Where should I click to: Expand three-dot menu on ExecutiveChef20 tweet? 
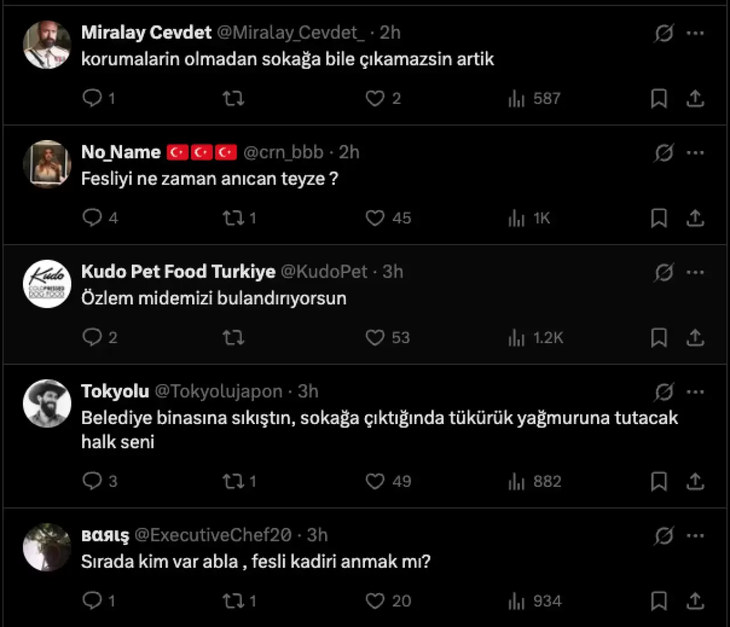[x=695, y=535]
